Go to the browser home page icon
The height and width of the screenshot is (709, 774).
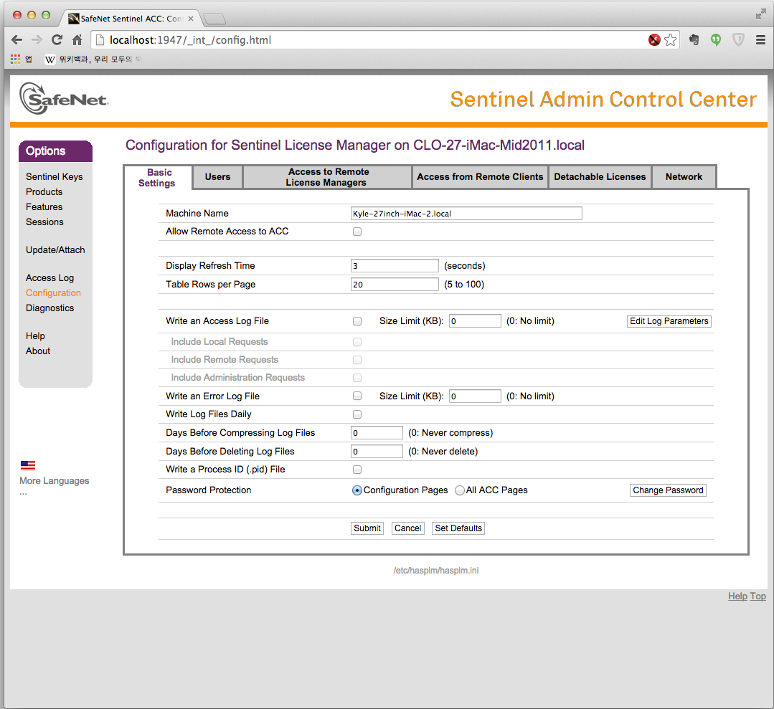click(x=77, y=40)
